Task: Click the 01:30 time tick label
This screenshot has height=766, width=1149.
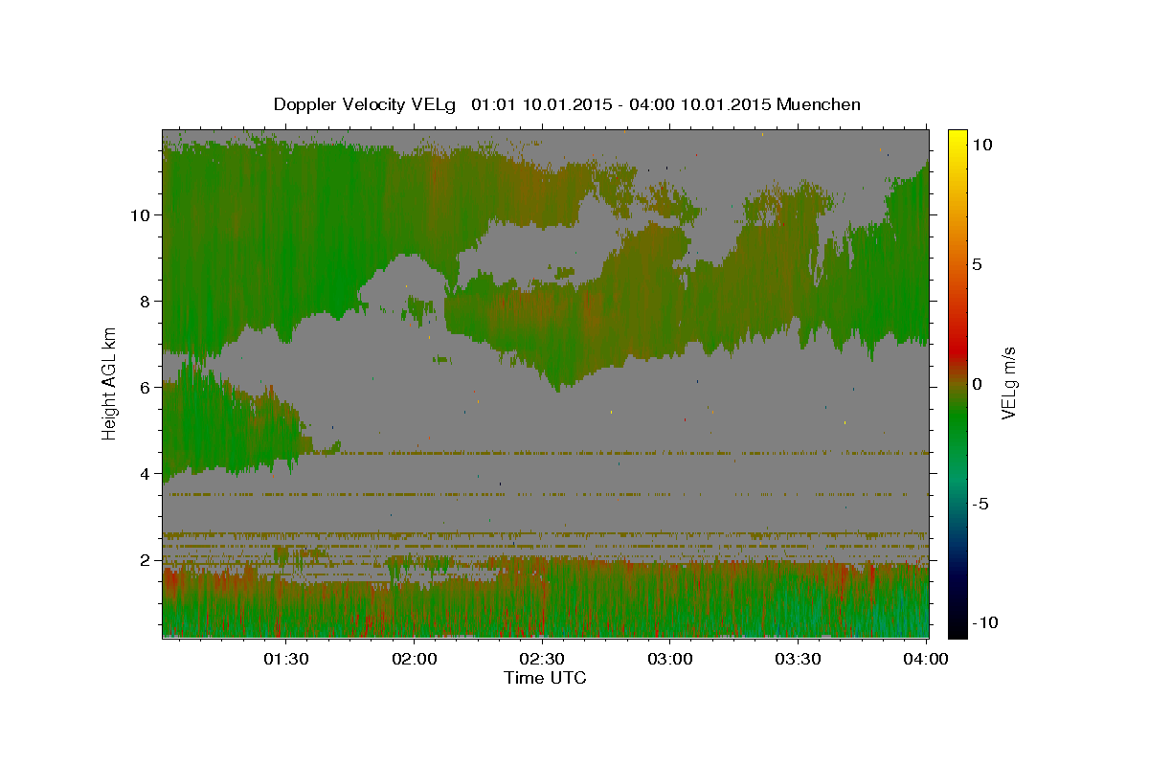Action: pos(286,659)
